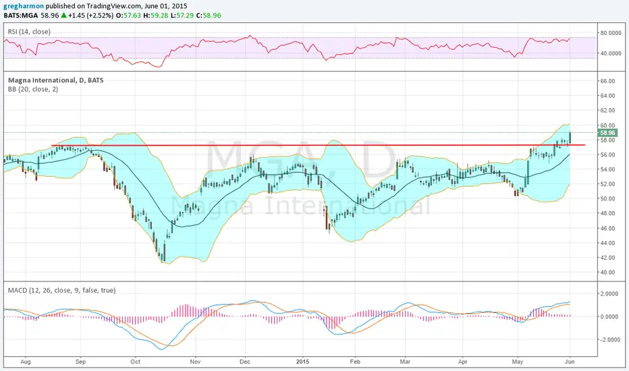Click the latest green candlestick at June

(570, 137)
